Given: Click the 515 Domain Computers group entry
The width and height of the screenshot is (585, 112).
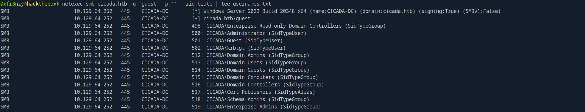Looking at the screenshot, I should point(255,77).
